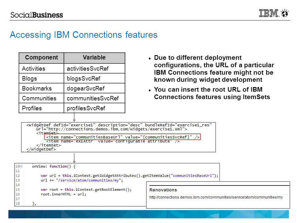Click the closing </widgetDef> tag
Viewport: 297px width, 223px height.
pos(41,149)
